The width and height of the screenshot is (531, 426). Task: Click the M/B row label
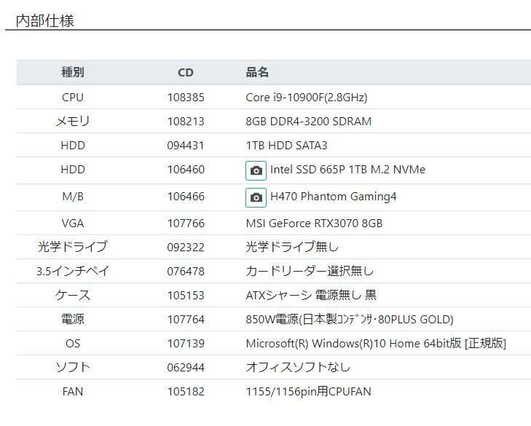pyautogui.click(x=72, y=197)
